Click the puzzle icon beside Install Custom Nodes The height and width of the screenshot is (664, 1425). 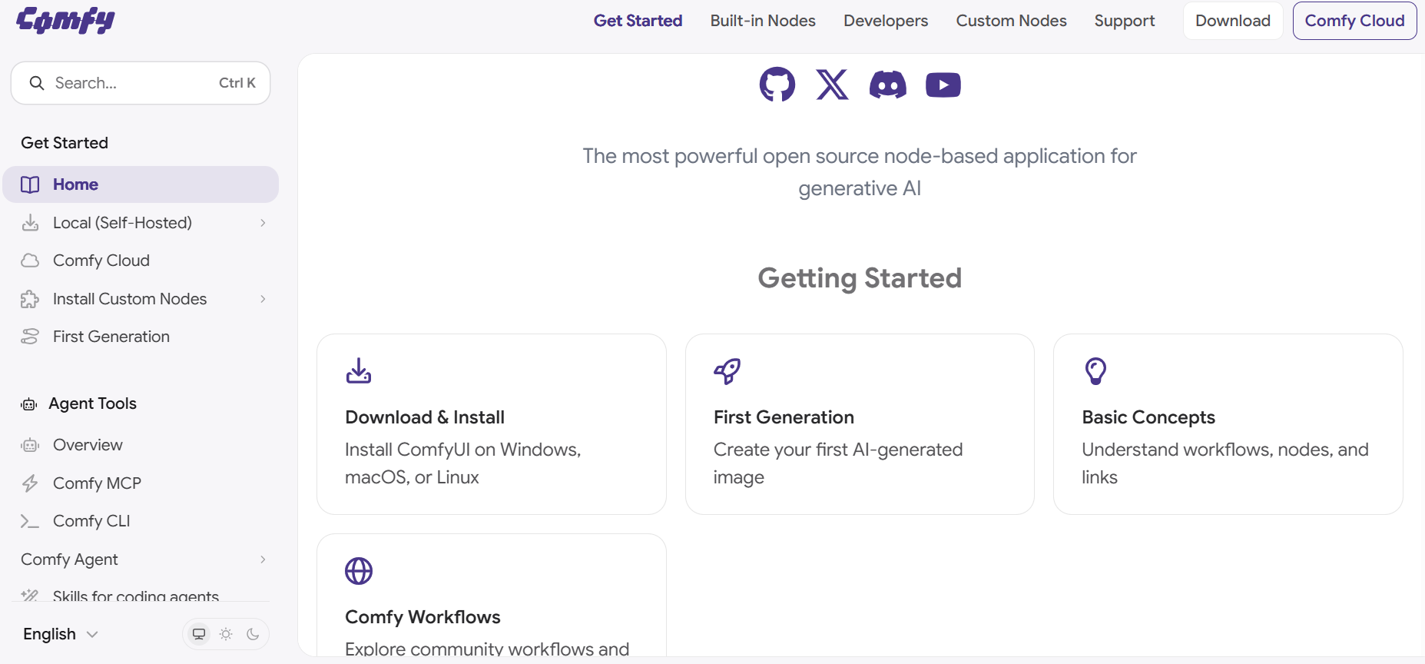(30, 299)
